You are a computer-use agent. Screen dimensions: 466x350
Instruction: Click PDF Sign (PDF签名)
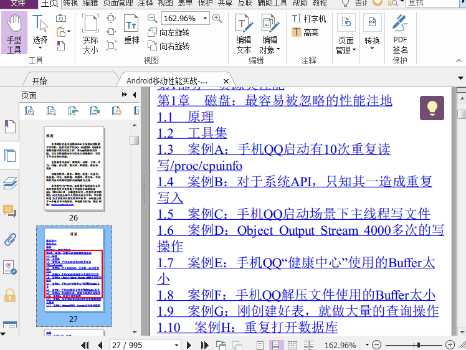point(400,34)
